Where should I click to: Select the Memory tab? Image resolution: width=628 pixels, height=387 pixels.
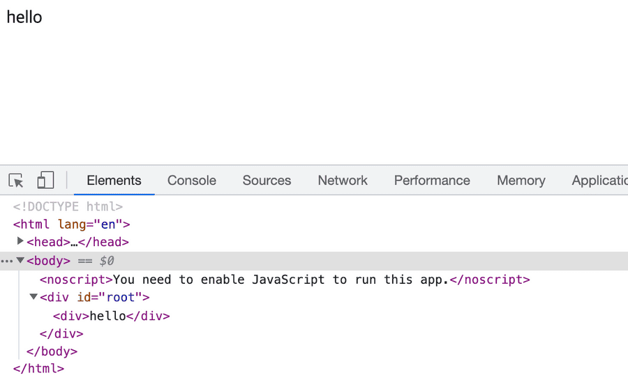[x=521, y=181]
